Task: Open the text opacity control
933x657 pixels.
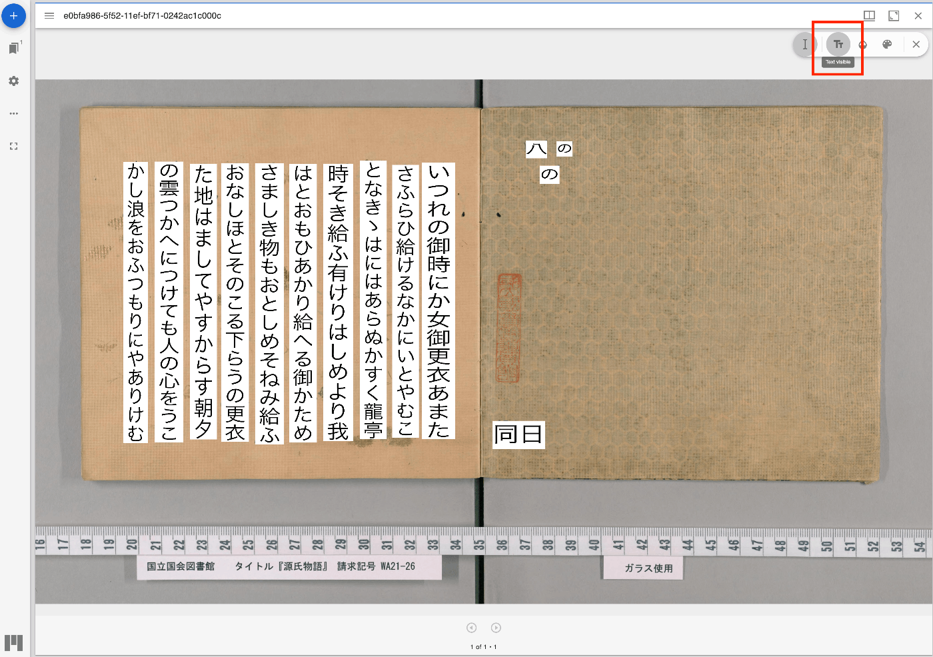Action: [863, 45]
